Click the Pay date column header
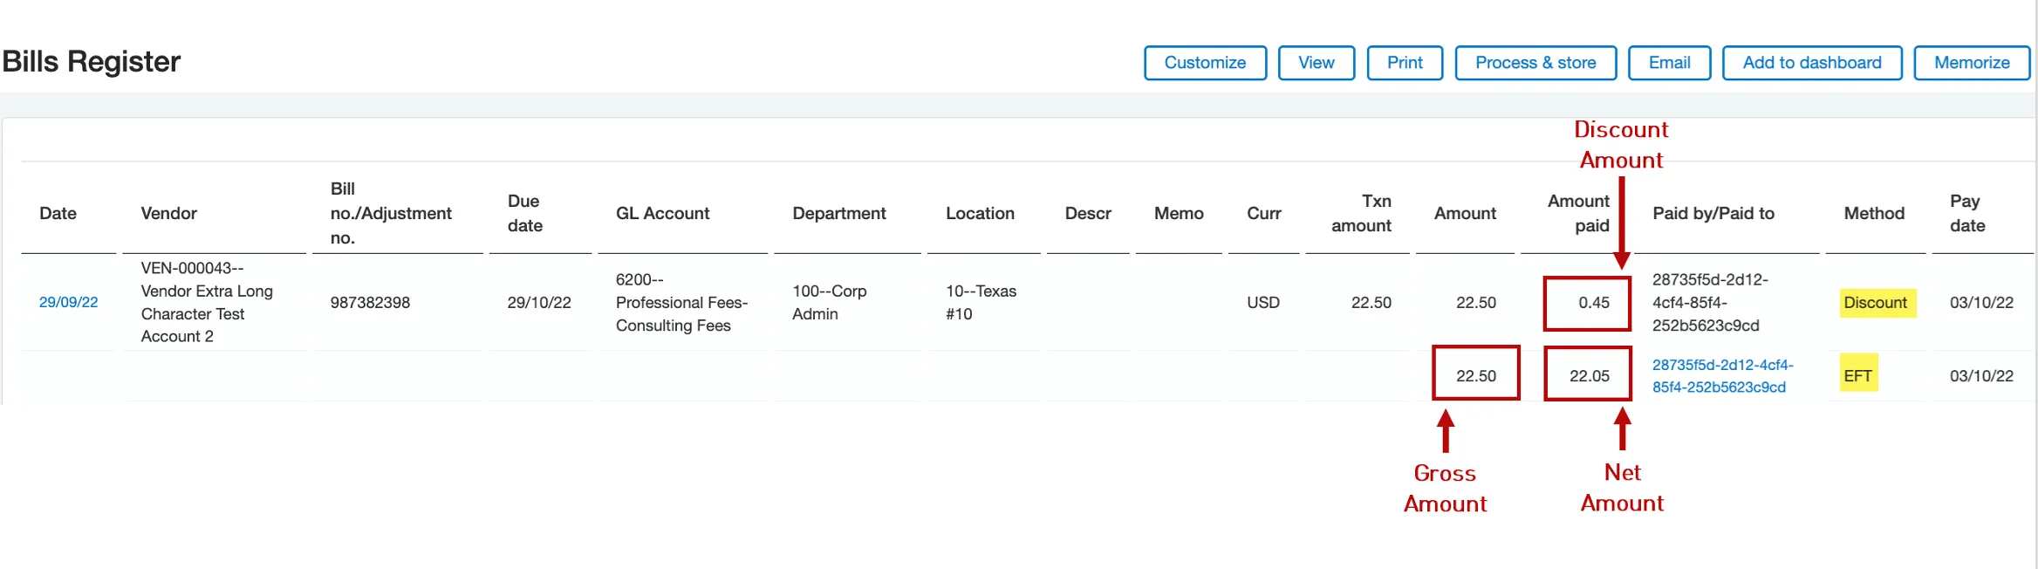Screen dimensions: 2038x569 click(x=1967, y=213)
